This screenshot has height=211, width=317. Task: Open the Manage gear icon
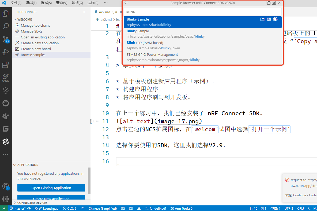click(x=6, y=199)
